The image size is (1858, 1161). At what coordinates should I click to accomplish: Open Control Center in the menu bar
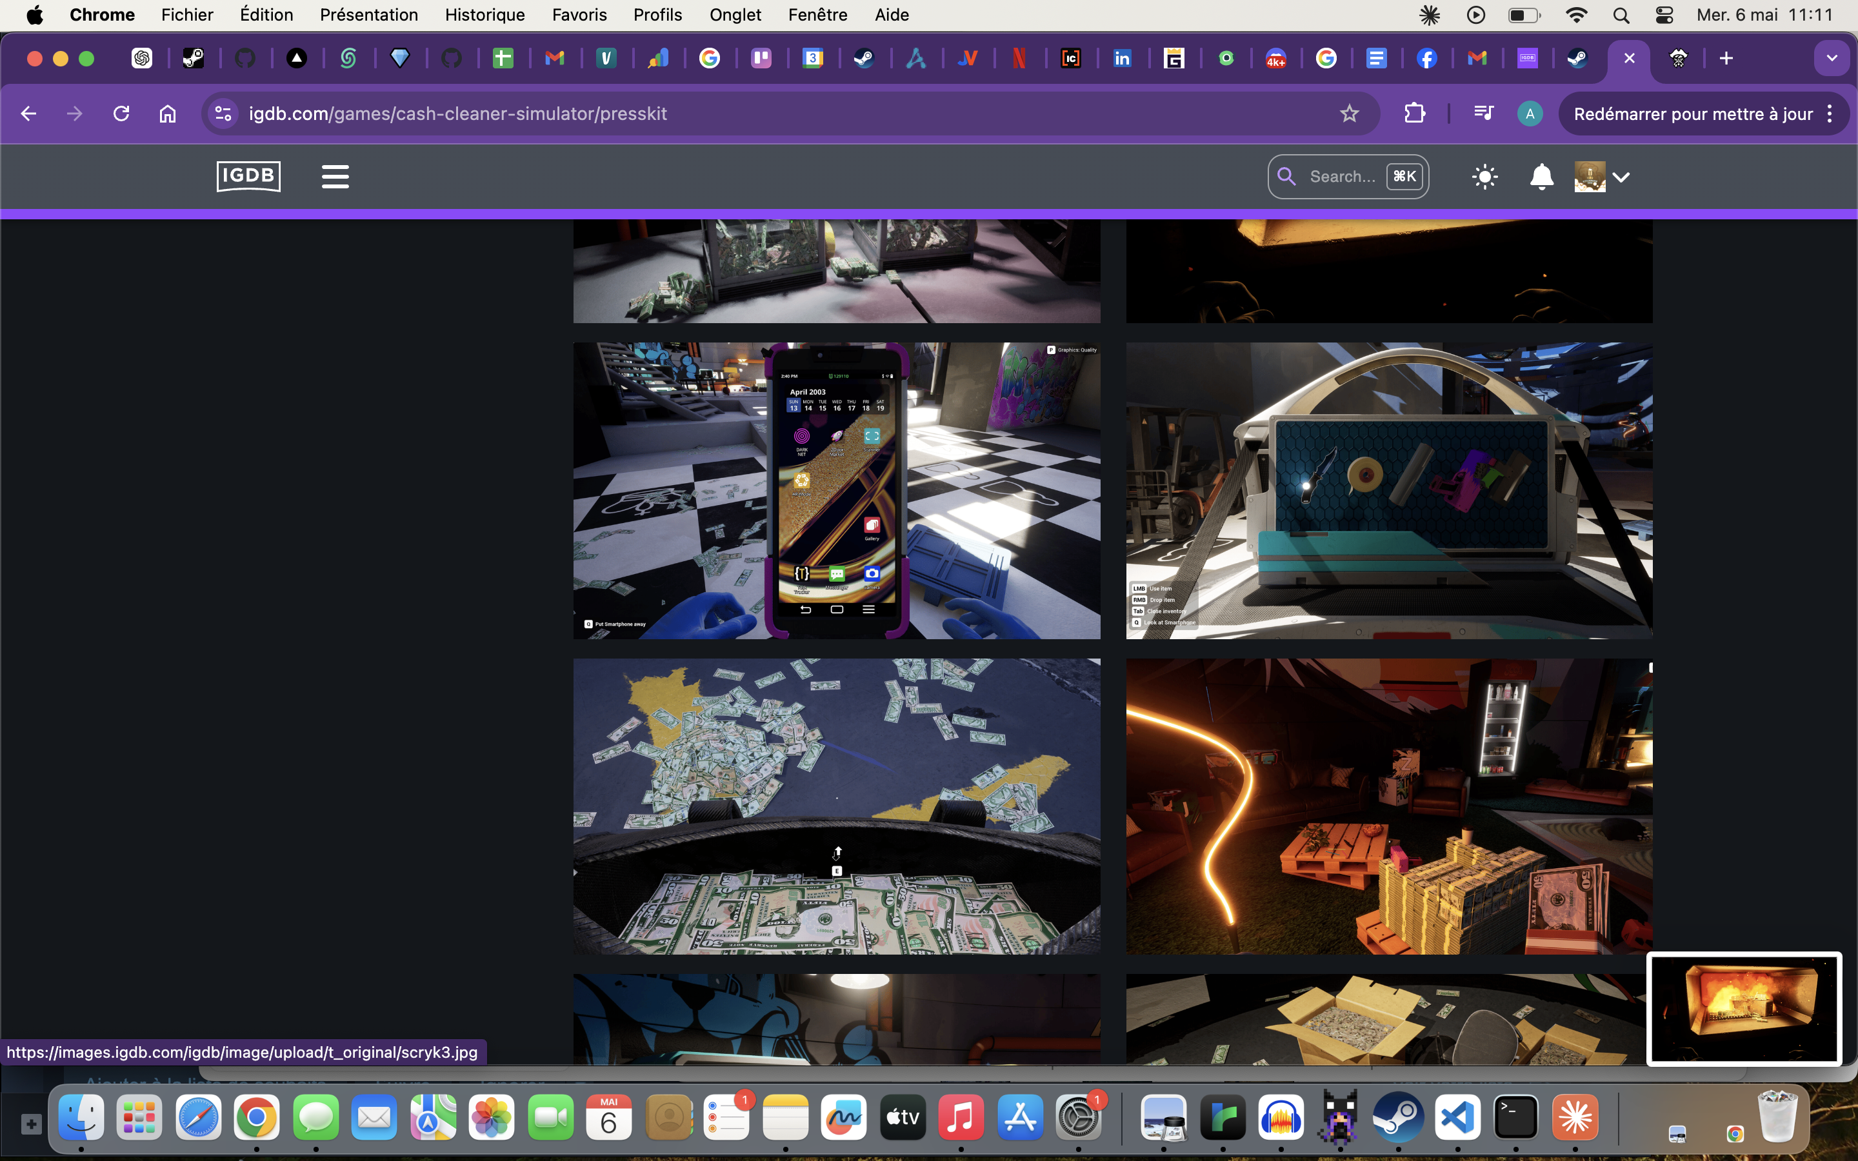(x=1664, y=15)
